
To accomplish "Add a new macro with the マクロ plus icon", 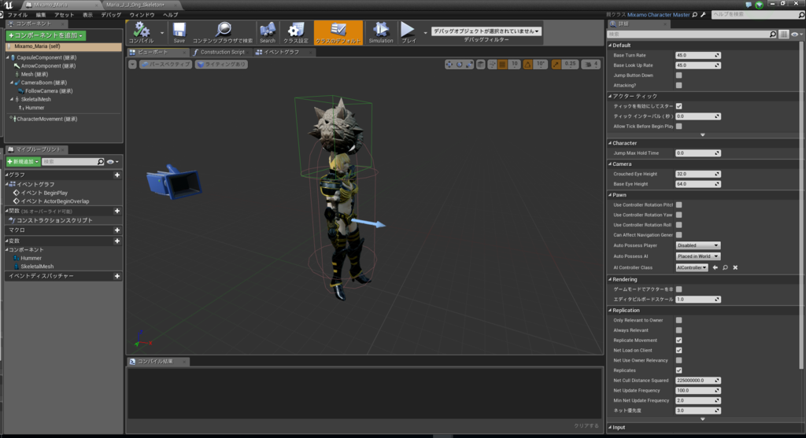I will [x=117, y=230].
